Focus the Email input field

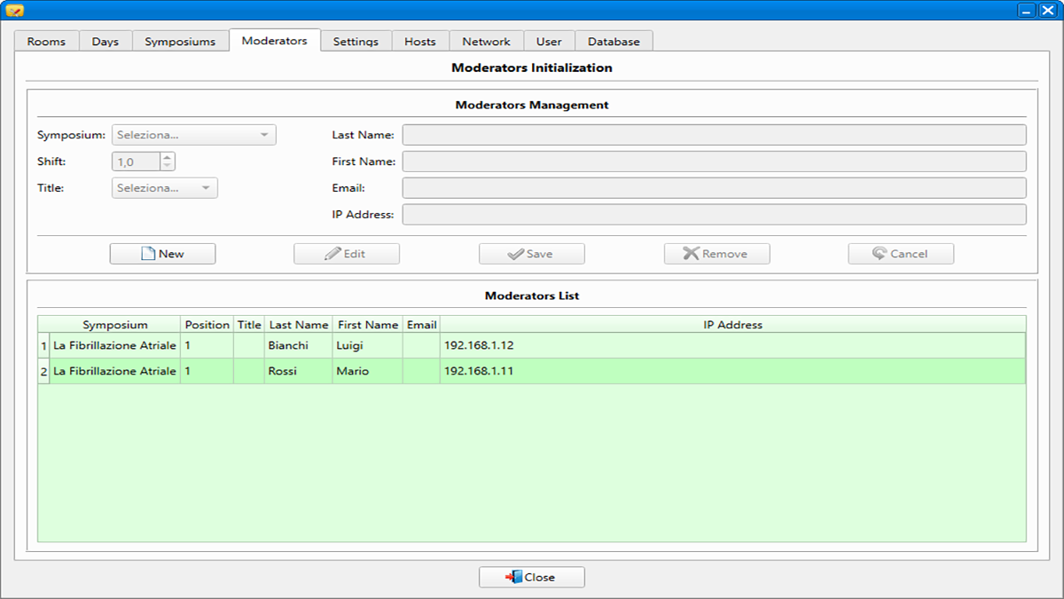714,188
